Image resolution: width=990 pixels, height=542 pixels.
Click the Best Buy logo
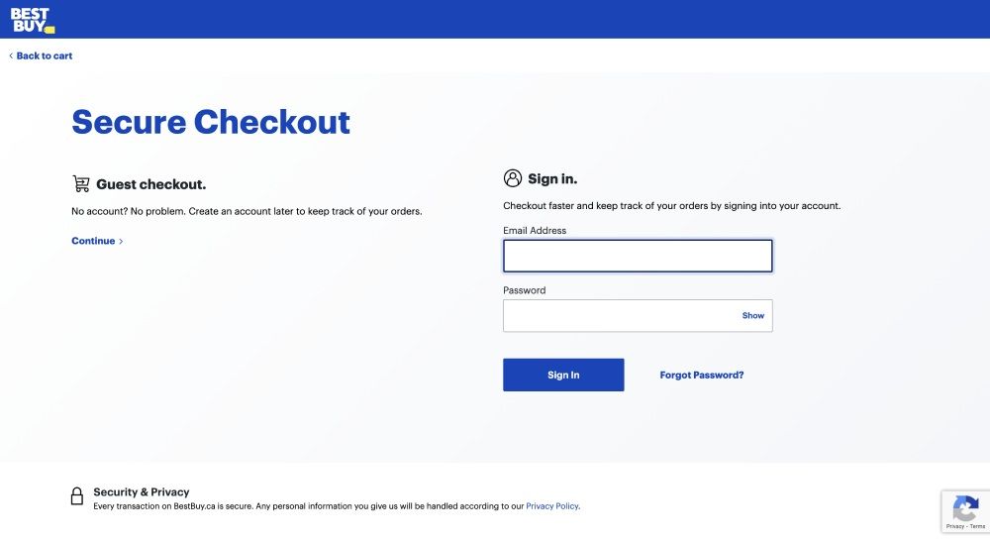point(33,20)
